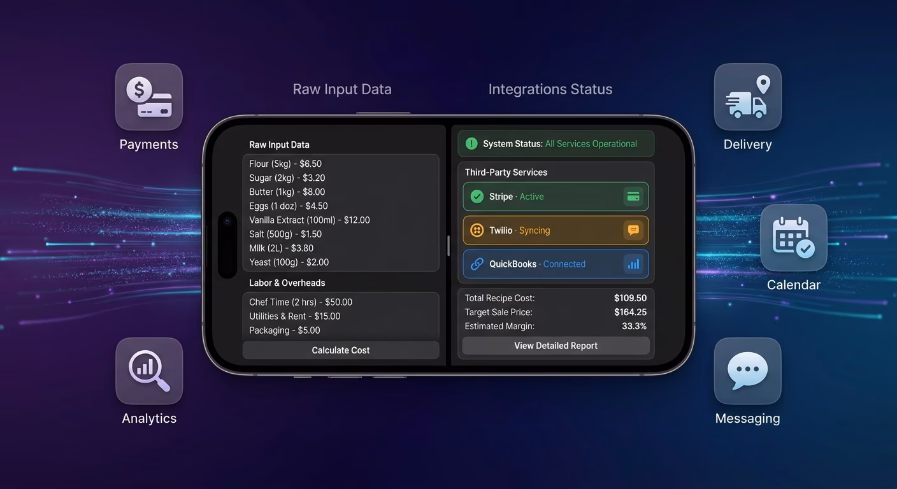Click the QuickBooks link chain icon
Viewport: 897px width, 489px height.
pos(477,264)
